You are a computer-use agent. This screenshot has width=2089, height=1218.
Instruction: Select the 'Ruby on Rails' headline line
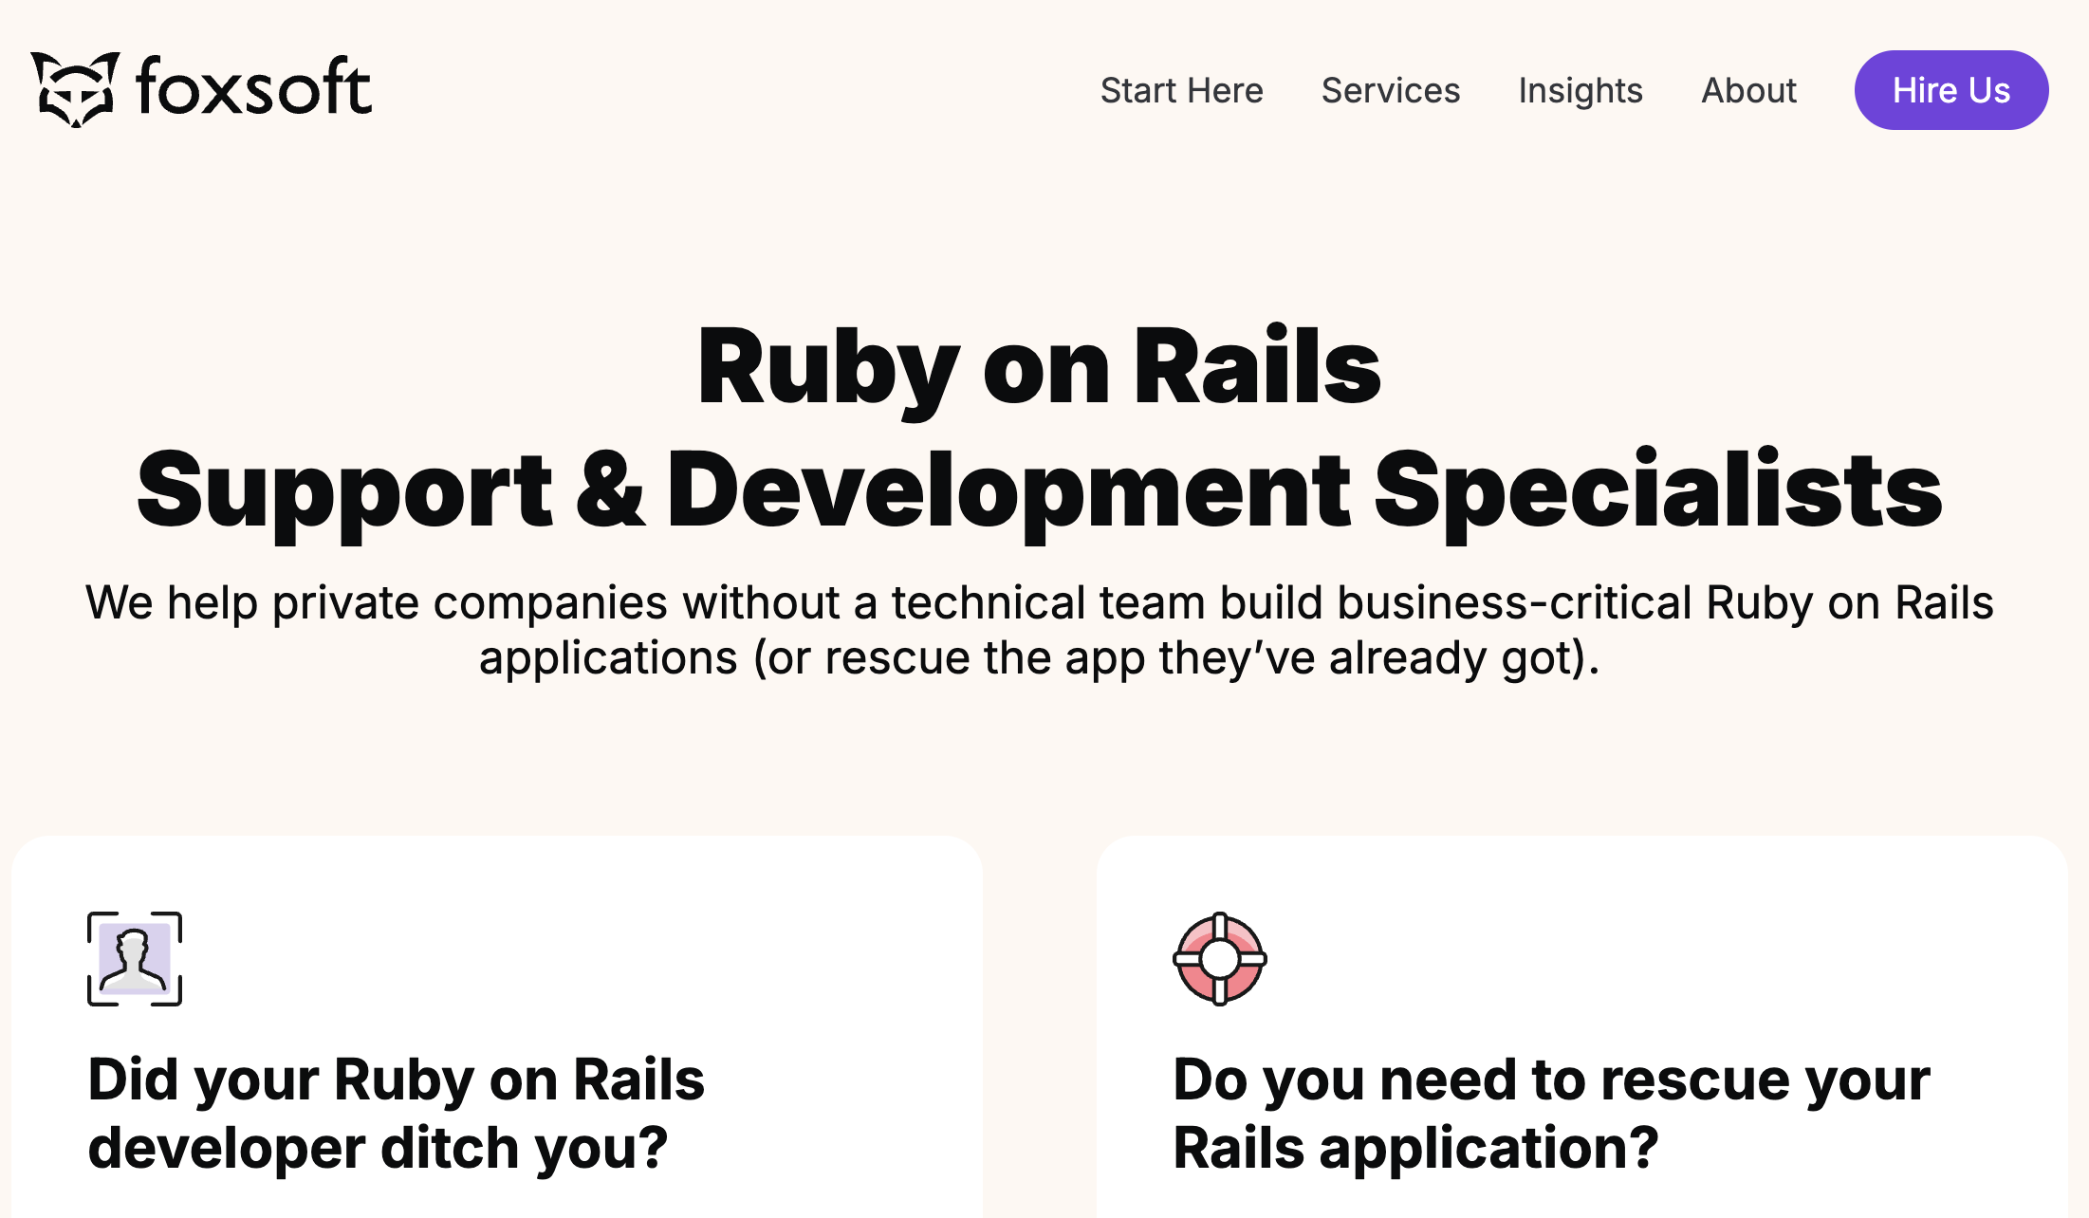(x=1039, y=368)
